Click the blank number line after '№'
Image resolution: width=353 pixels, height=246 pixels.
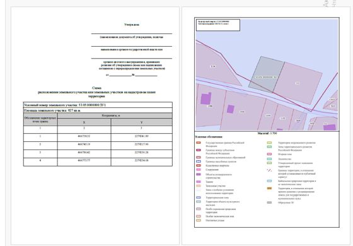pyautogui.click(x=146, y=75)
